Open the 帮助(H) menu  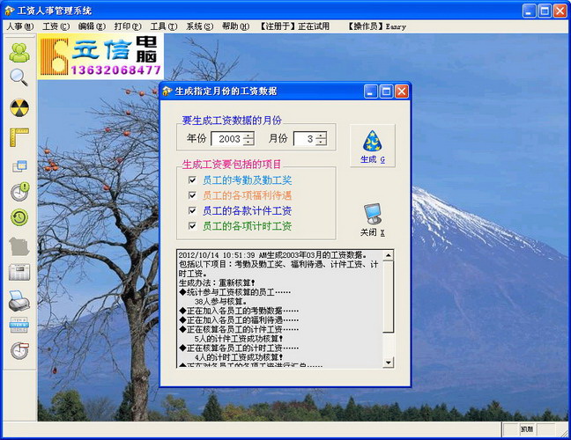click(x=235, y=26)
